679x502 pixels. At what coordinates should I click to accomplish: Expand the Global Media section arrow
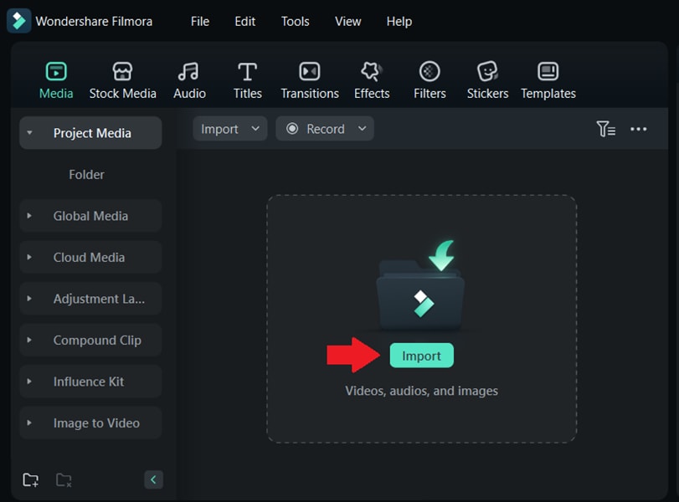point(29,216)
